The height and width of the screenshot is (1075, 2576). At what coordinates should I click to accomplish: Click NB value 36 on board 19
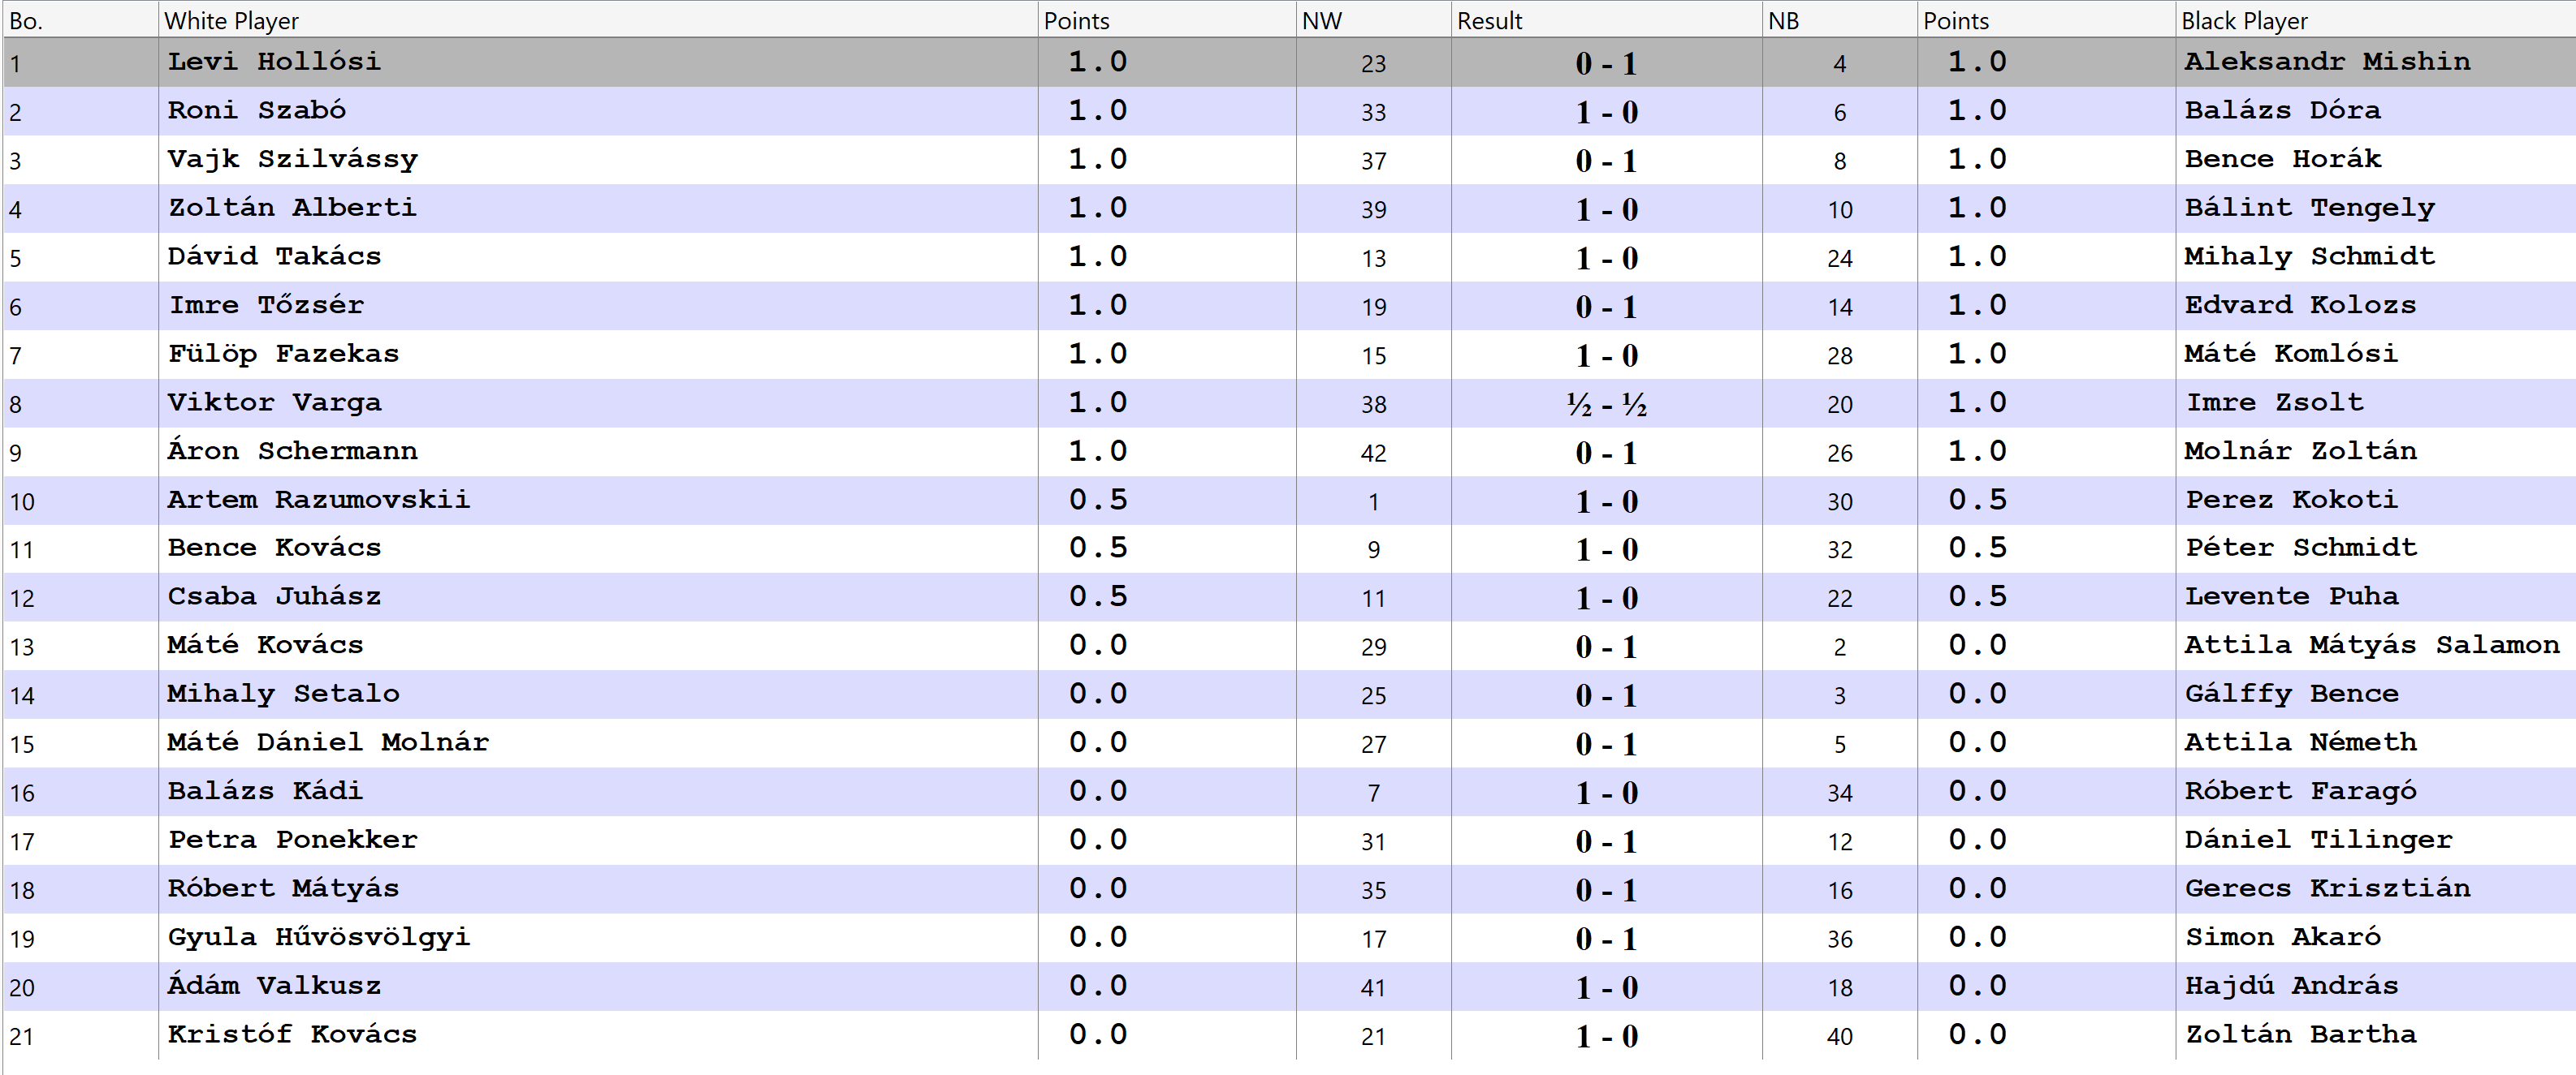click(1839, 940)
